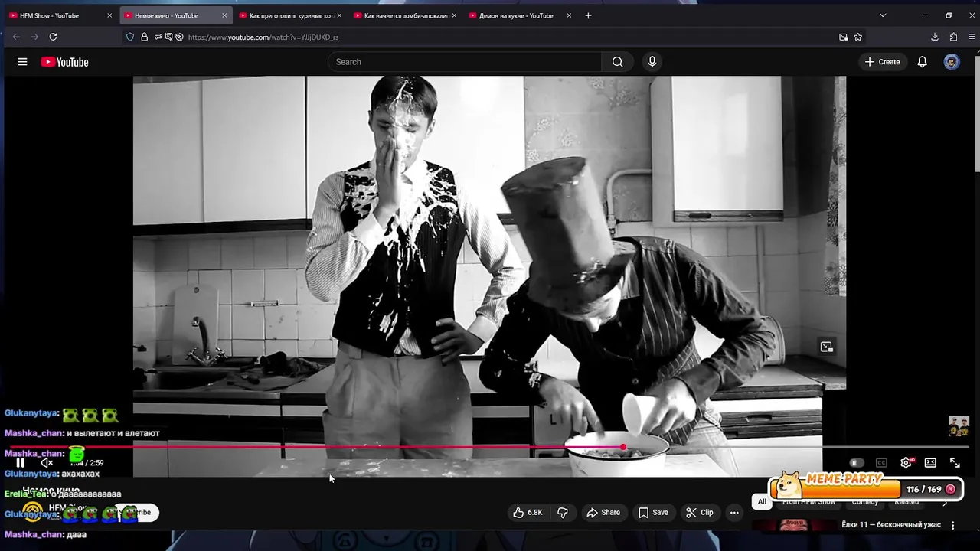This screenshot has height=551, width=980.
Task: Click the Ёлки 11 video thumbnail
Action: (794, 526)
